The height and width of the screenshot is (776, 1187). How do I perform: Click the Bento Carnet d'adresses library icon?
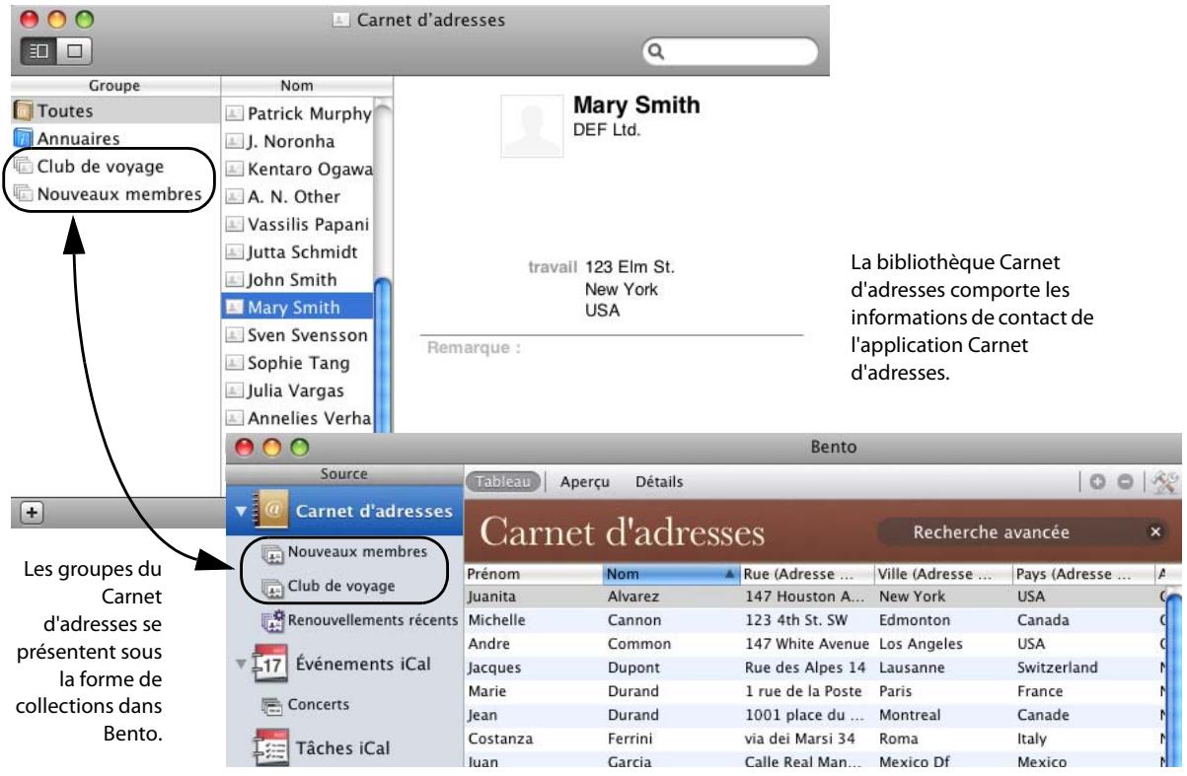pos(272,512)
